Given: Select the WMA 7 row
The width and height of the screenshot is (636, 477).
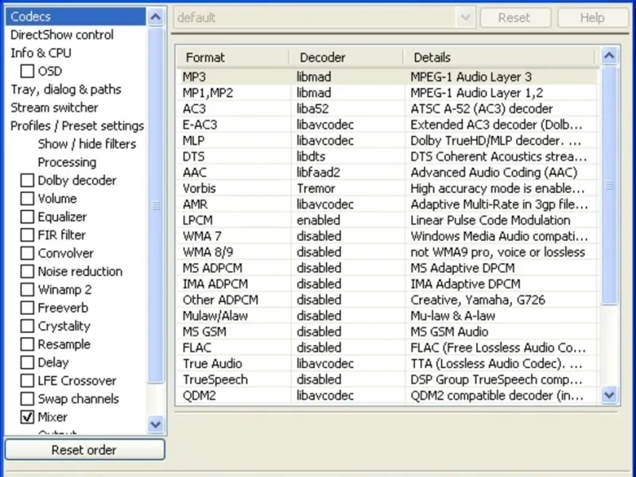Looking at the screenshot, I should coord(387,236).
